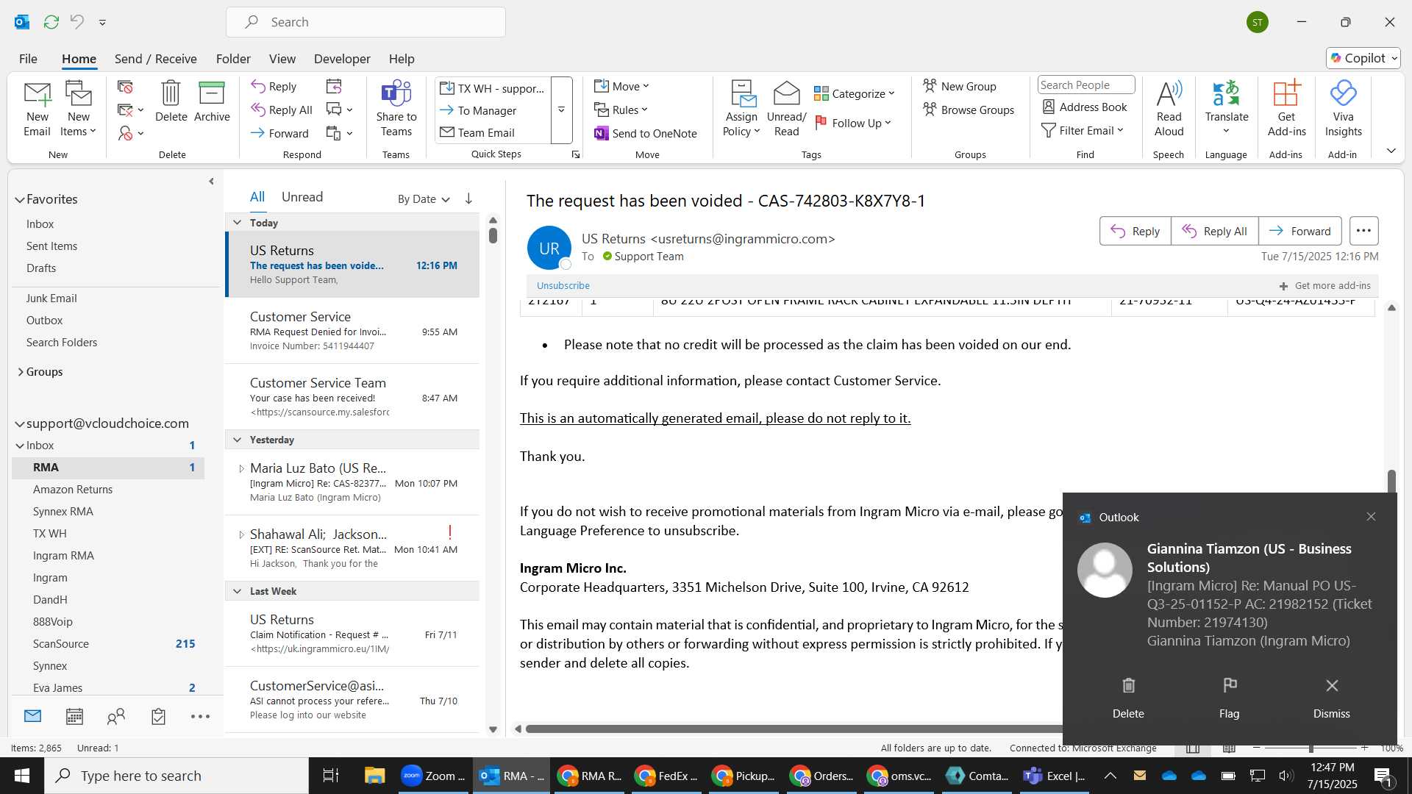Expand the Quick Steps gallery
1412x794 pixels.
click(561, 110)
